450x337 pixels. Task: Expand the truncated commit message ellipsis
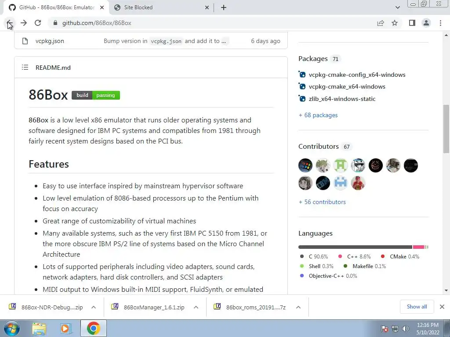pos(224,41)
